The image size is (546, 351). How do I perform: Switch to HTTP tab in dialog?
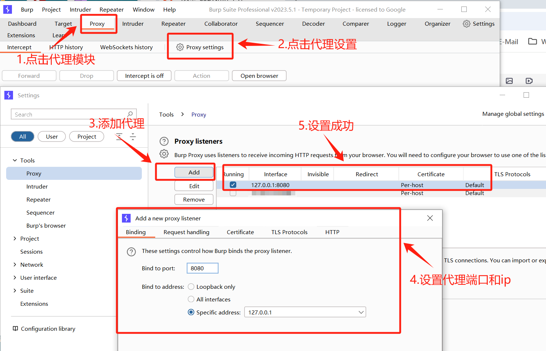click(x=332, y=232)
